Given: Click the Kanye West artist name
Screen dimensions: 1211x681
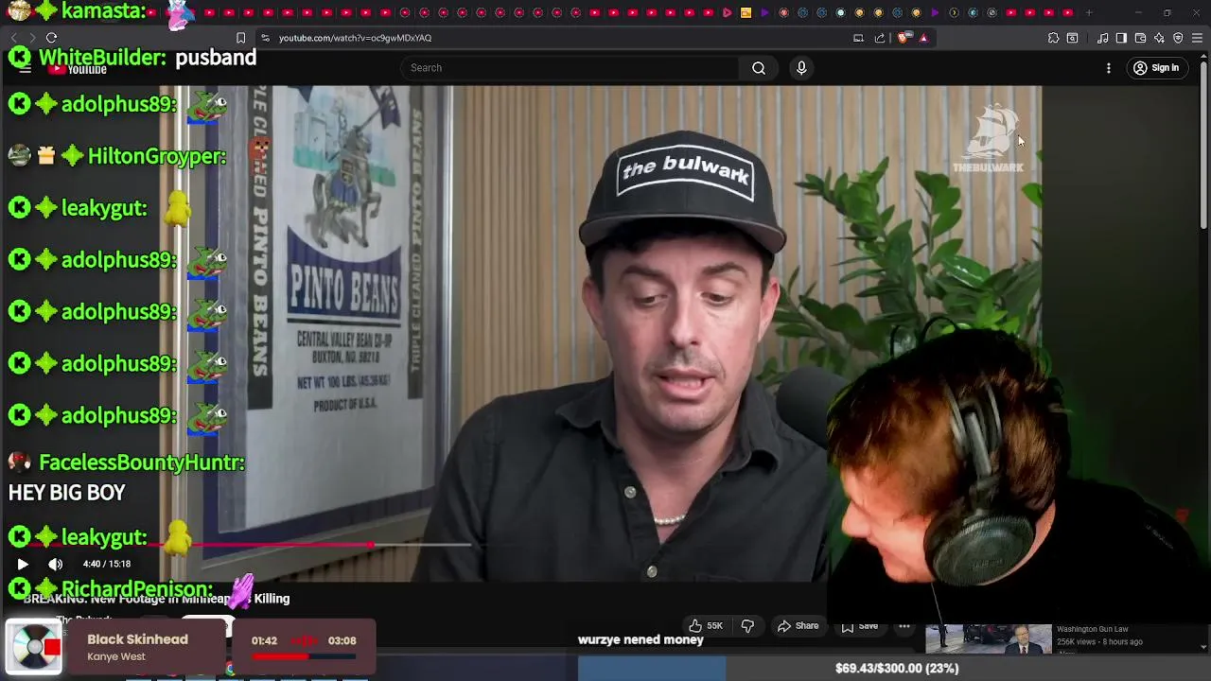Looking at the screenshot, I should (116, 657).
